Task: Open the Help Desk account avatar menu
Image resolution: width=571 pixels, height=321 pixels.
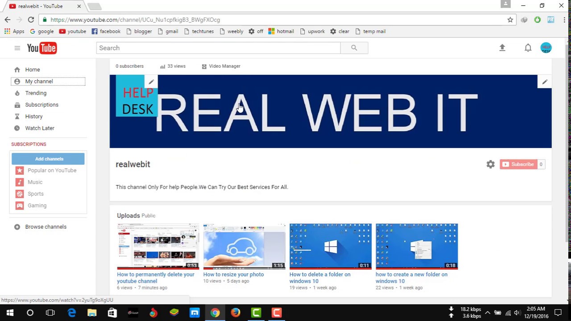Action: [x=546, y=48]
